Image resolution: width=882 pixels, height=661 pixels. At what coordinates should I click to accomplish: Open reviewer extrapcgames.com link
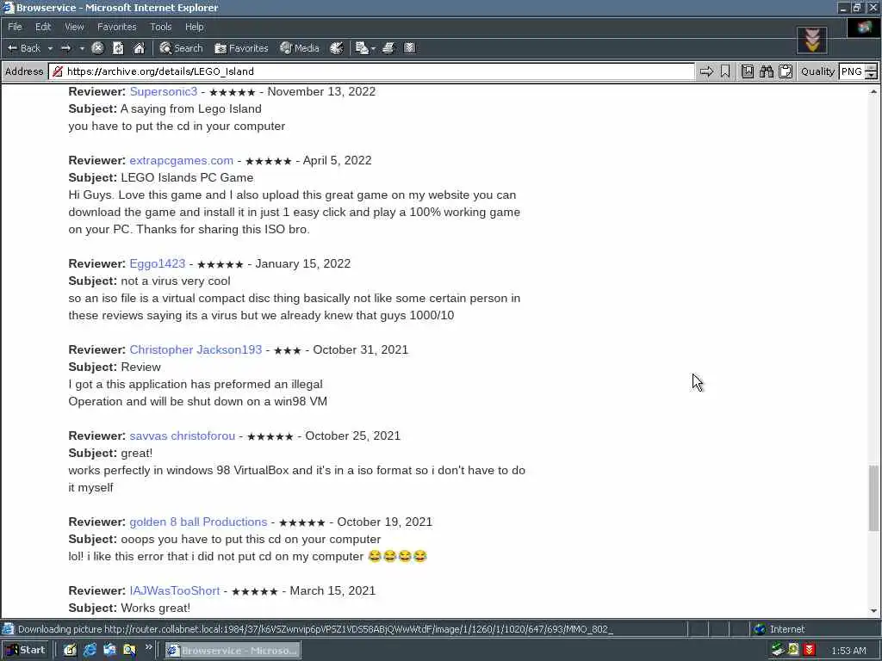pyautogui.click(x=181, y=160)
